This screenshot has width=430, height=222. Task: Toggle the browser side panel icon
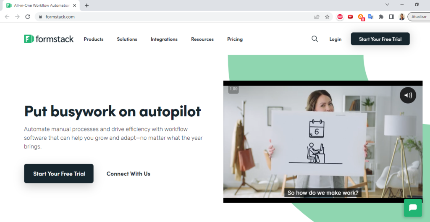pyautogui.click(x=391, y=17)
